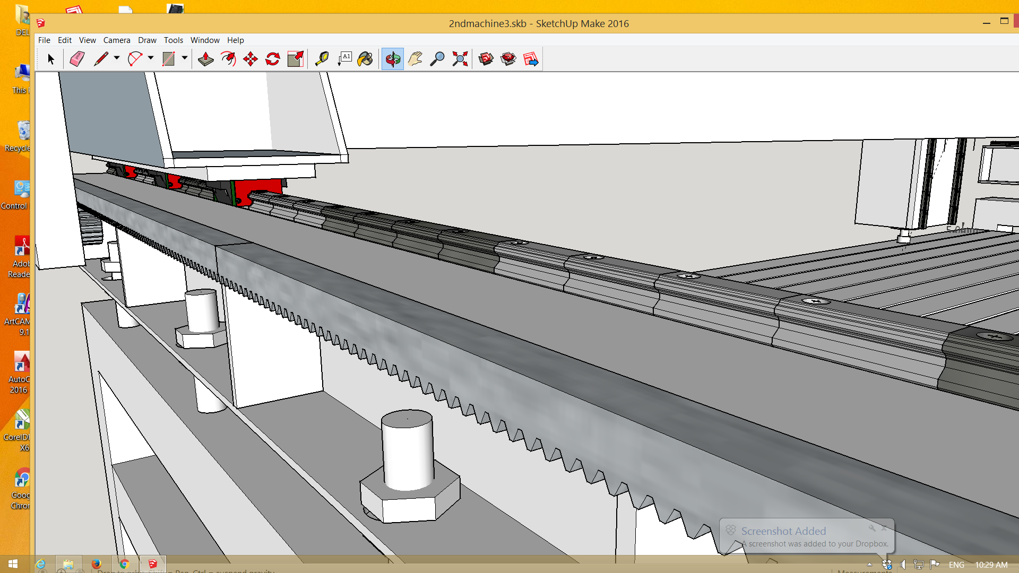Image resolution: width=1019 pixels, height=573 pixels.
Task: Expand the Arc tool dropdown arrow
Action: 151,58
